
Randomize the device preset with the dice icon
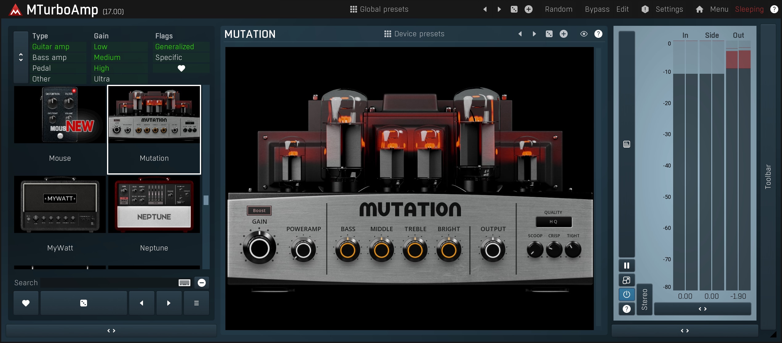click(549, 34)
